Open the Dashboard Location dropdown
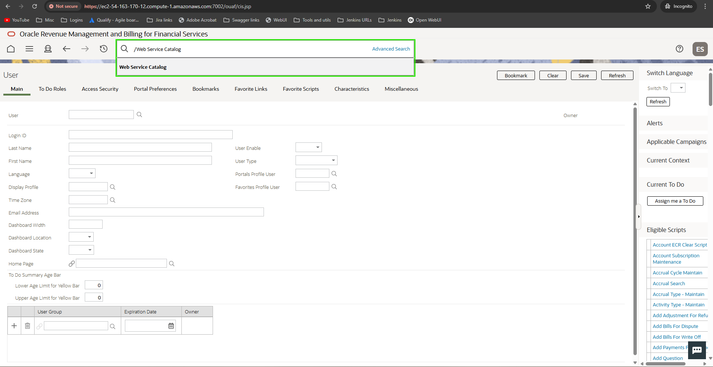 (x=81, y=237)
